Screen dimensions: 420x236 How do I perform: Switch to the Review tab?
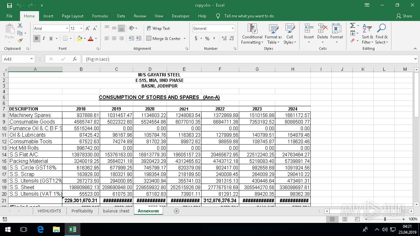(140, 16)
